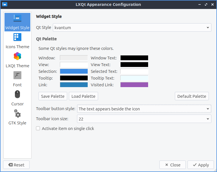Edit the black Tooltip color swatch
This screenshot has height=172, width=217.
pos(74,78)
